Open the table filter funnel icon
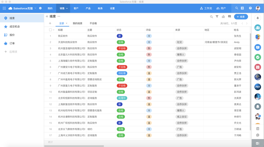This screenshot has width=264, height=147. coord(217,16)
